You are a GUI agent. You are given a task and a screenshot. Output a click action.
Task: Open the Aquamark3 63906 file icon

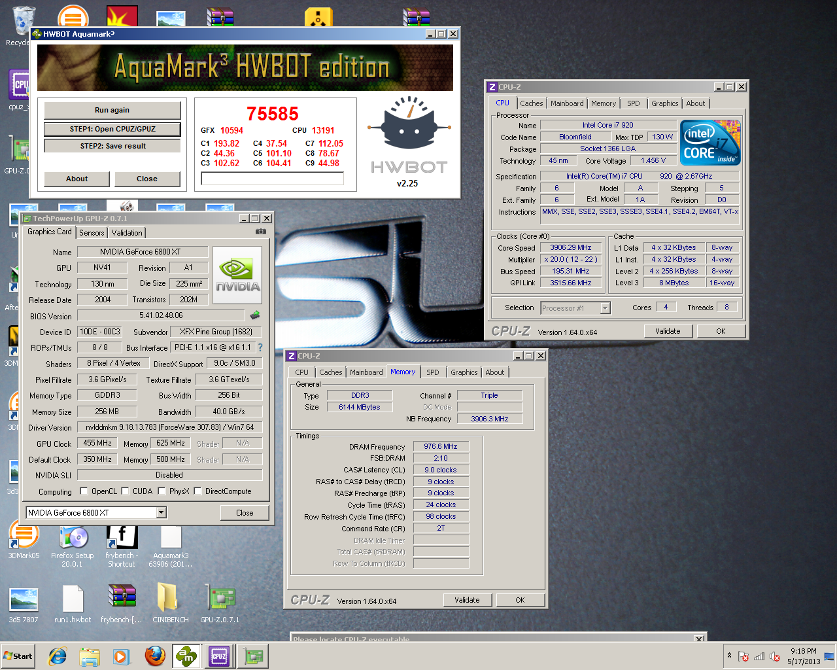pyautogui.click(x=171, y=545)
